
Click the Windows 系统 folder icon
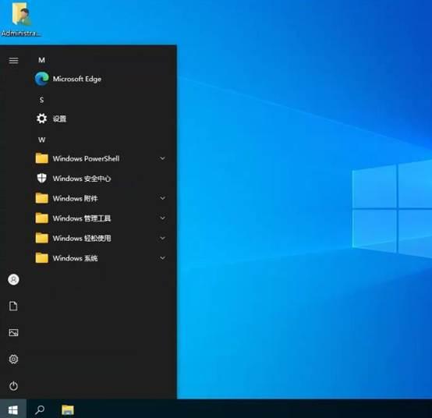coord(42,258)
